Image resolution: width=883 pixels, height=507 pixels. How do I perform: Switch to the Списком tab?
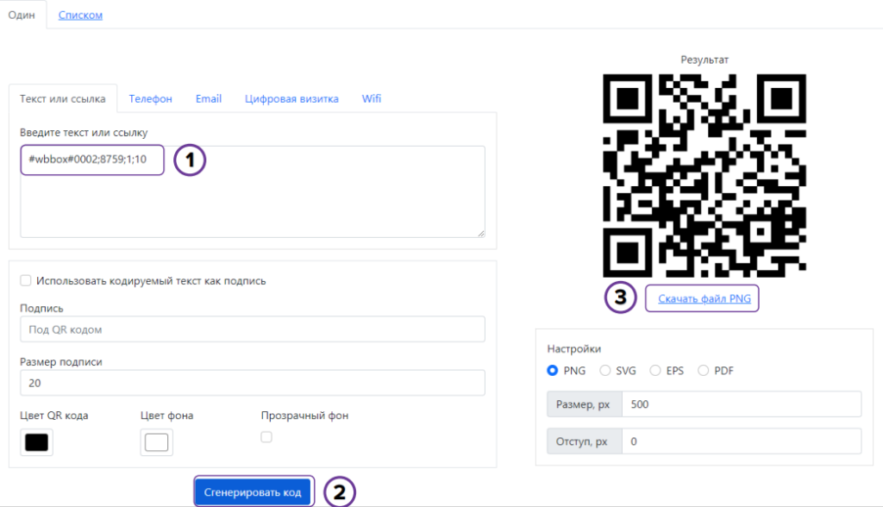[x=80, y=15]
